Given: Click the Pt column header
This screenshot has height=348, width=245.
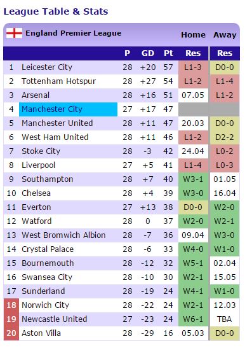Looking at the screenshot, I should click(168, 53).
